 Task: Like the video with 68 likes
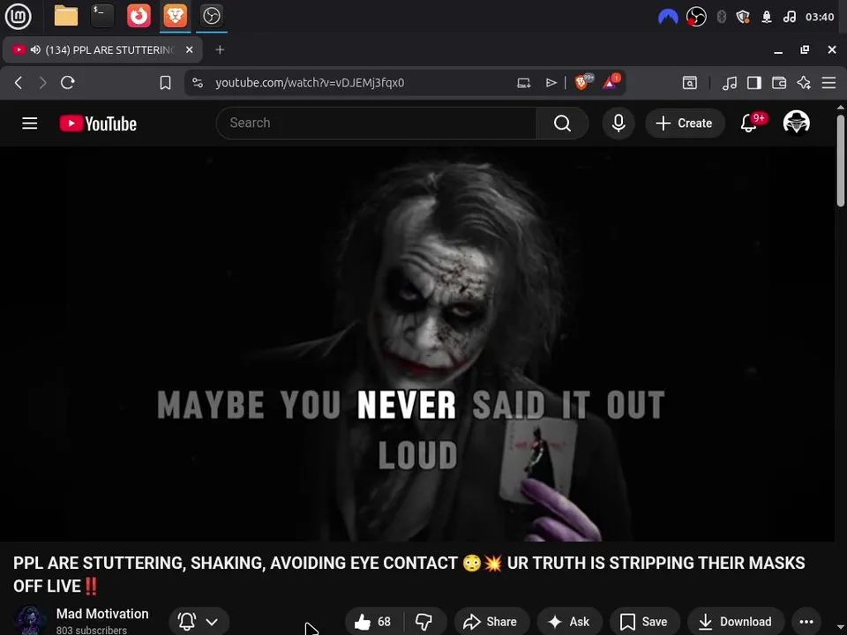coord(372,622)
